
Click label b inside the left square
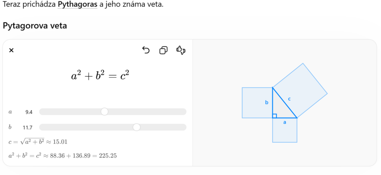pos(266,102)
